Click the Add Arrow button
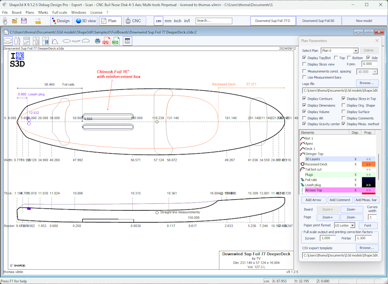Image resolution: width=388 pixels, height=284 pixels. pyautogui.click(x=313, y=200)
